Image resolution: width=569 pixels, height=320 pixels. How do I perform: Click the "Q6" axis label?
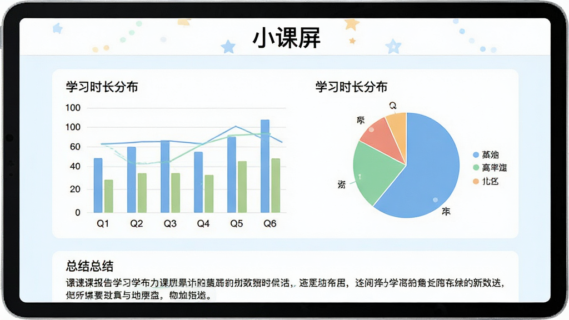click(x=270, y=223)
